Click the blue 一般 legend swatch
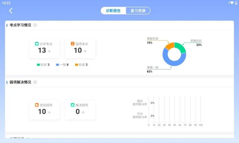Viewport: 239px width, 143px height. pyautogui.click(x=58, y=65)
